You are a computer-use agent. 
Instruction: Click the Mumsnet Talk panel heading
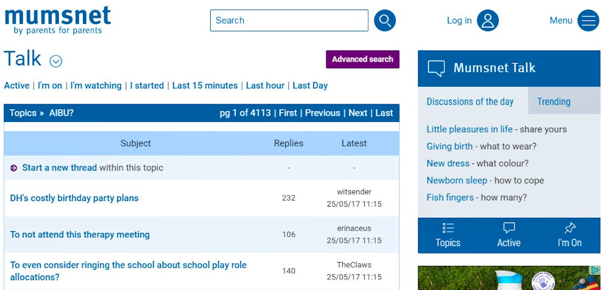click(x=494, y=68)
